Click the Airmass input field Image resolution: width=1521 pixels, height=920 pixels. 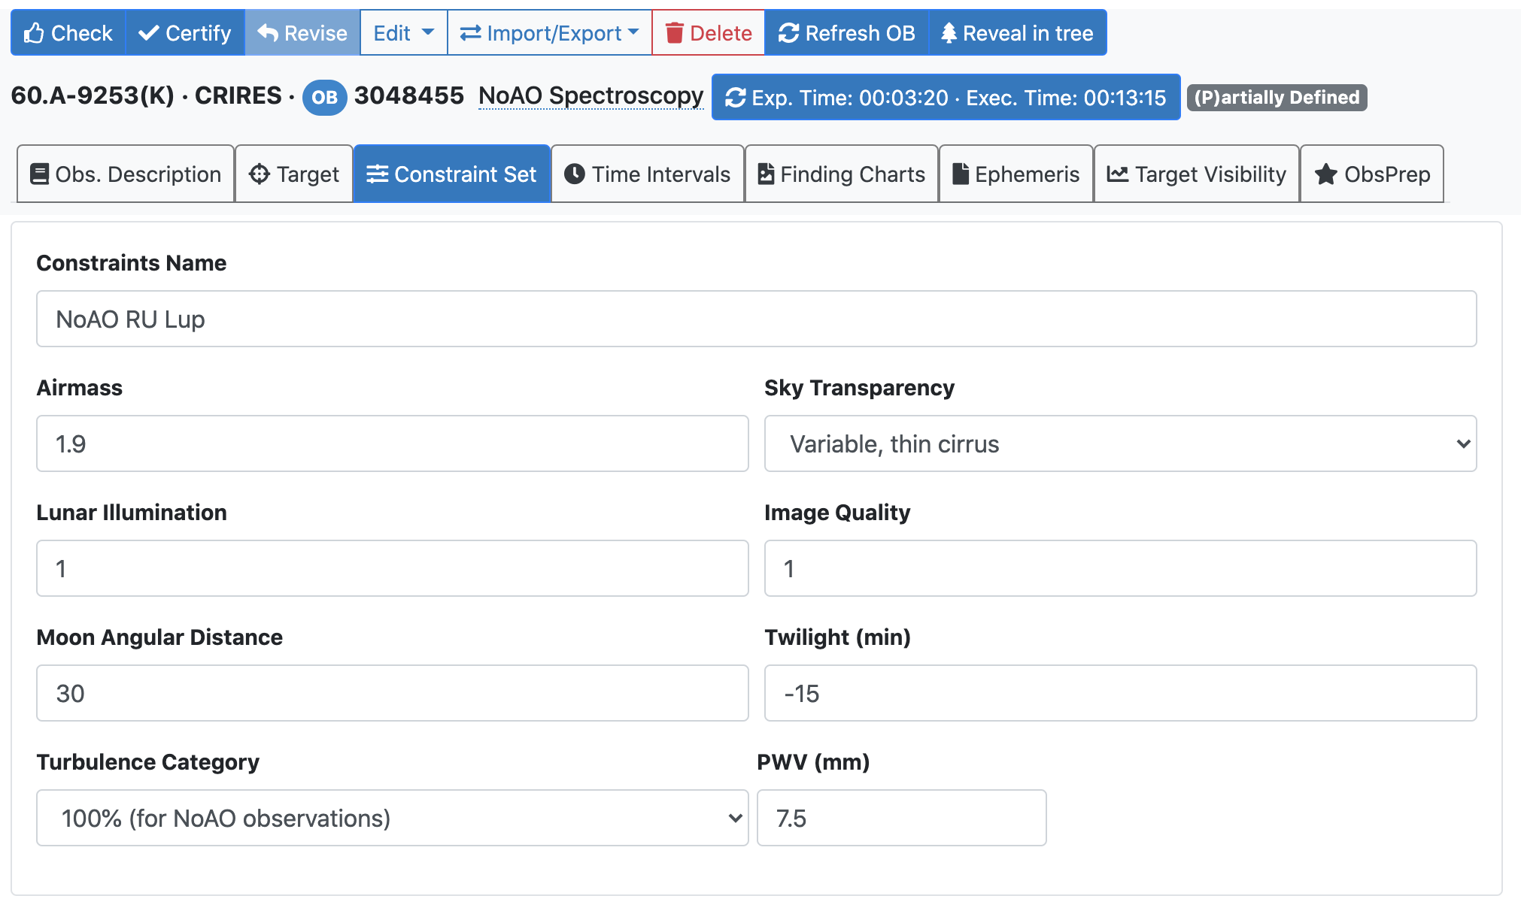coord(392,443)
